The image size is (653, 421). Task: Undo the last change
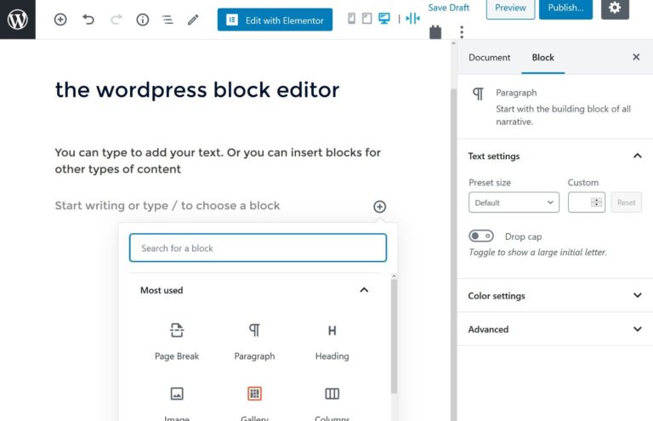click(x=88, y=20)
